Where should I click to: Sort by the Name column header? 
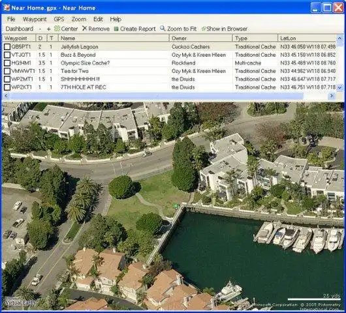(114, 38)
